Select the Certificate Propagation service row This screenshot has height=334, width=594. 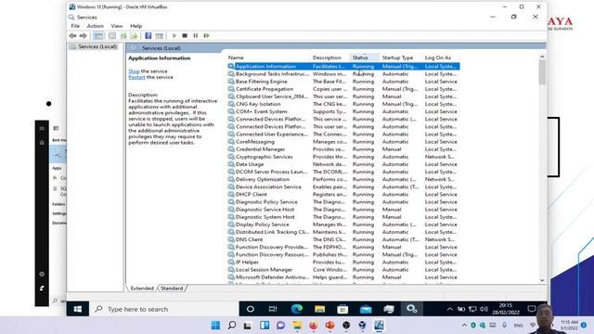tap(343, 89)
